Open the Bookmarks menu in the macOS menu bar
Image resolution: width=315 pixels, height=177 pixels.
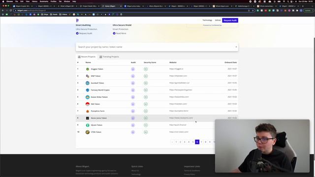point(44,1)
